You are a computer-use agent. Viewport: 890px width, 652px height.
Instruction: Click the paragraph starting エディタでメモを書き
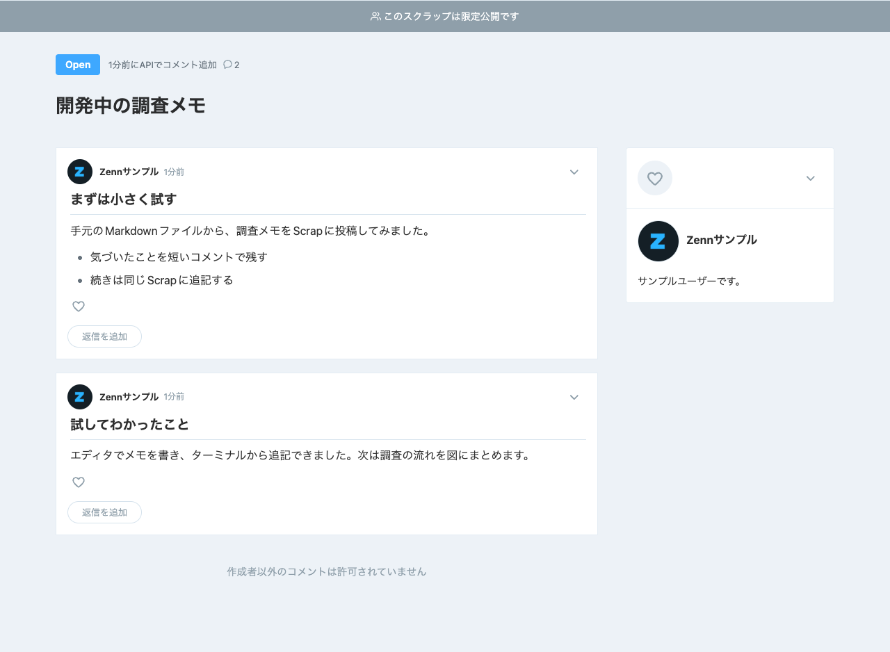click(300, 456)
